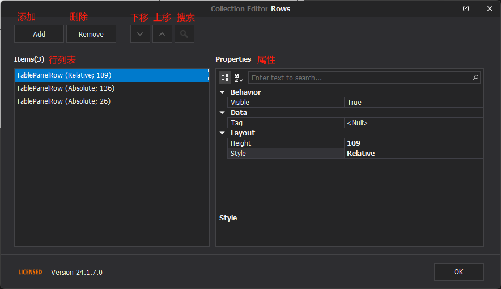Collapse the Layout category
This screenshot has width=501, height=289.
coord(222,133)
